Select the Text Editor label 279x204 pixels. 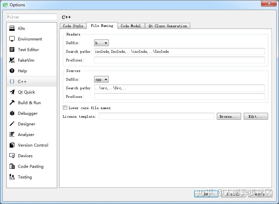click(x=28, y=50)
